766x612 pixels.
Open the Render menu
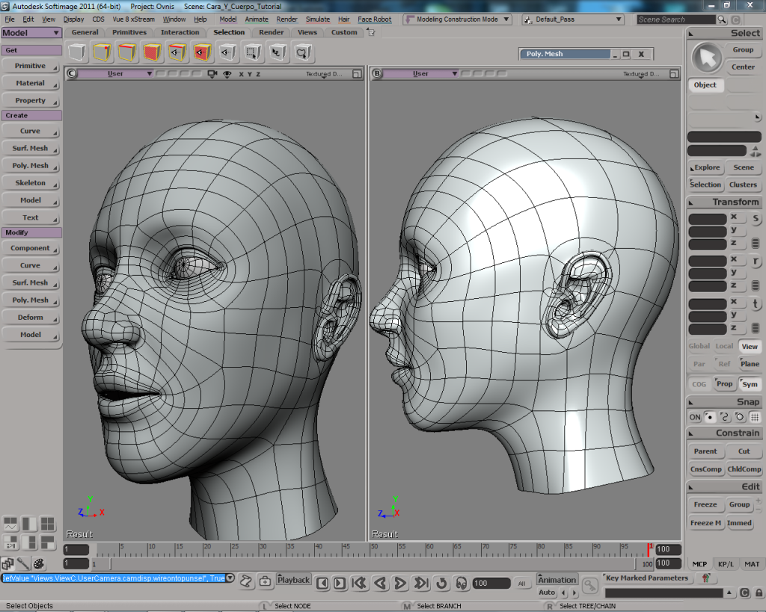[287, 19]
